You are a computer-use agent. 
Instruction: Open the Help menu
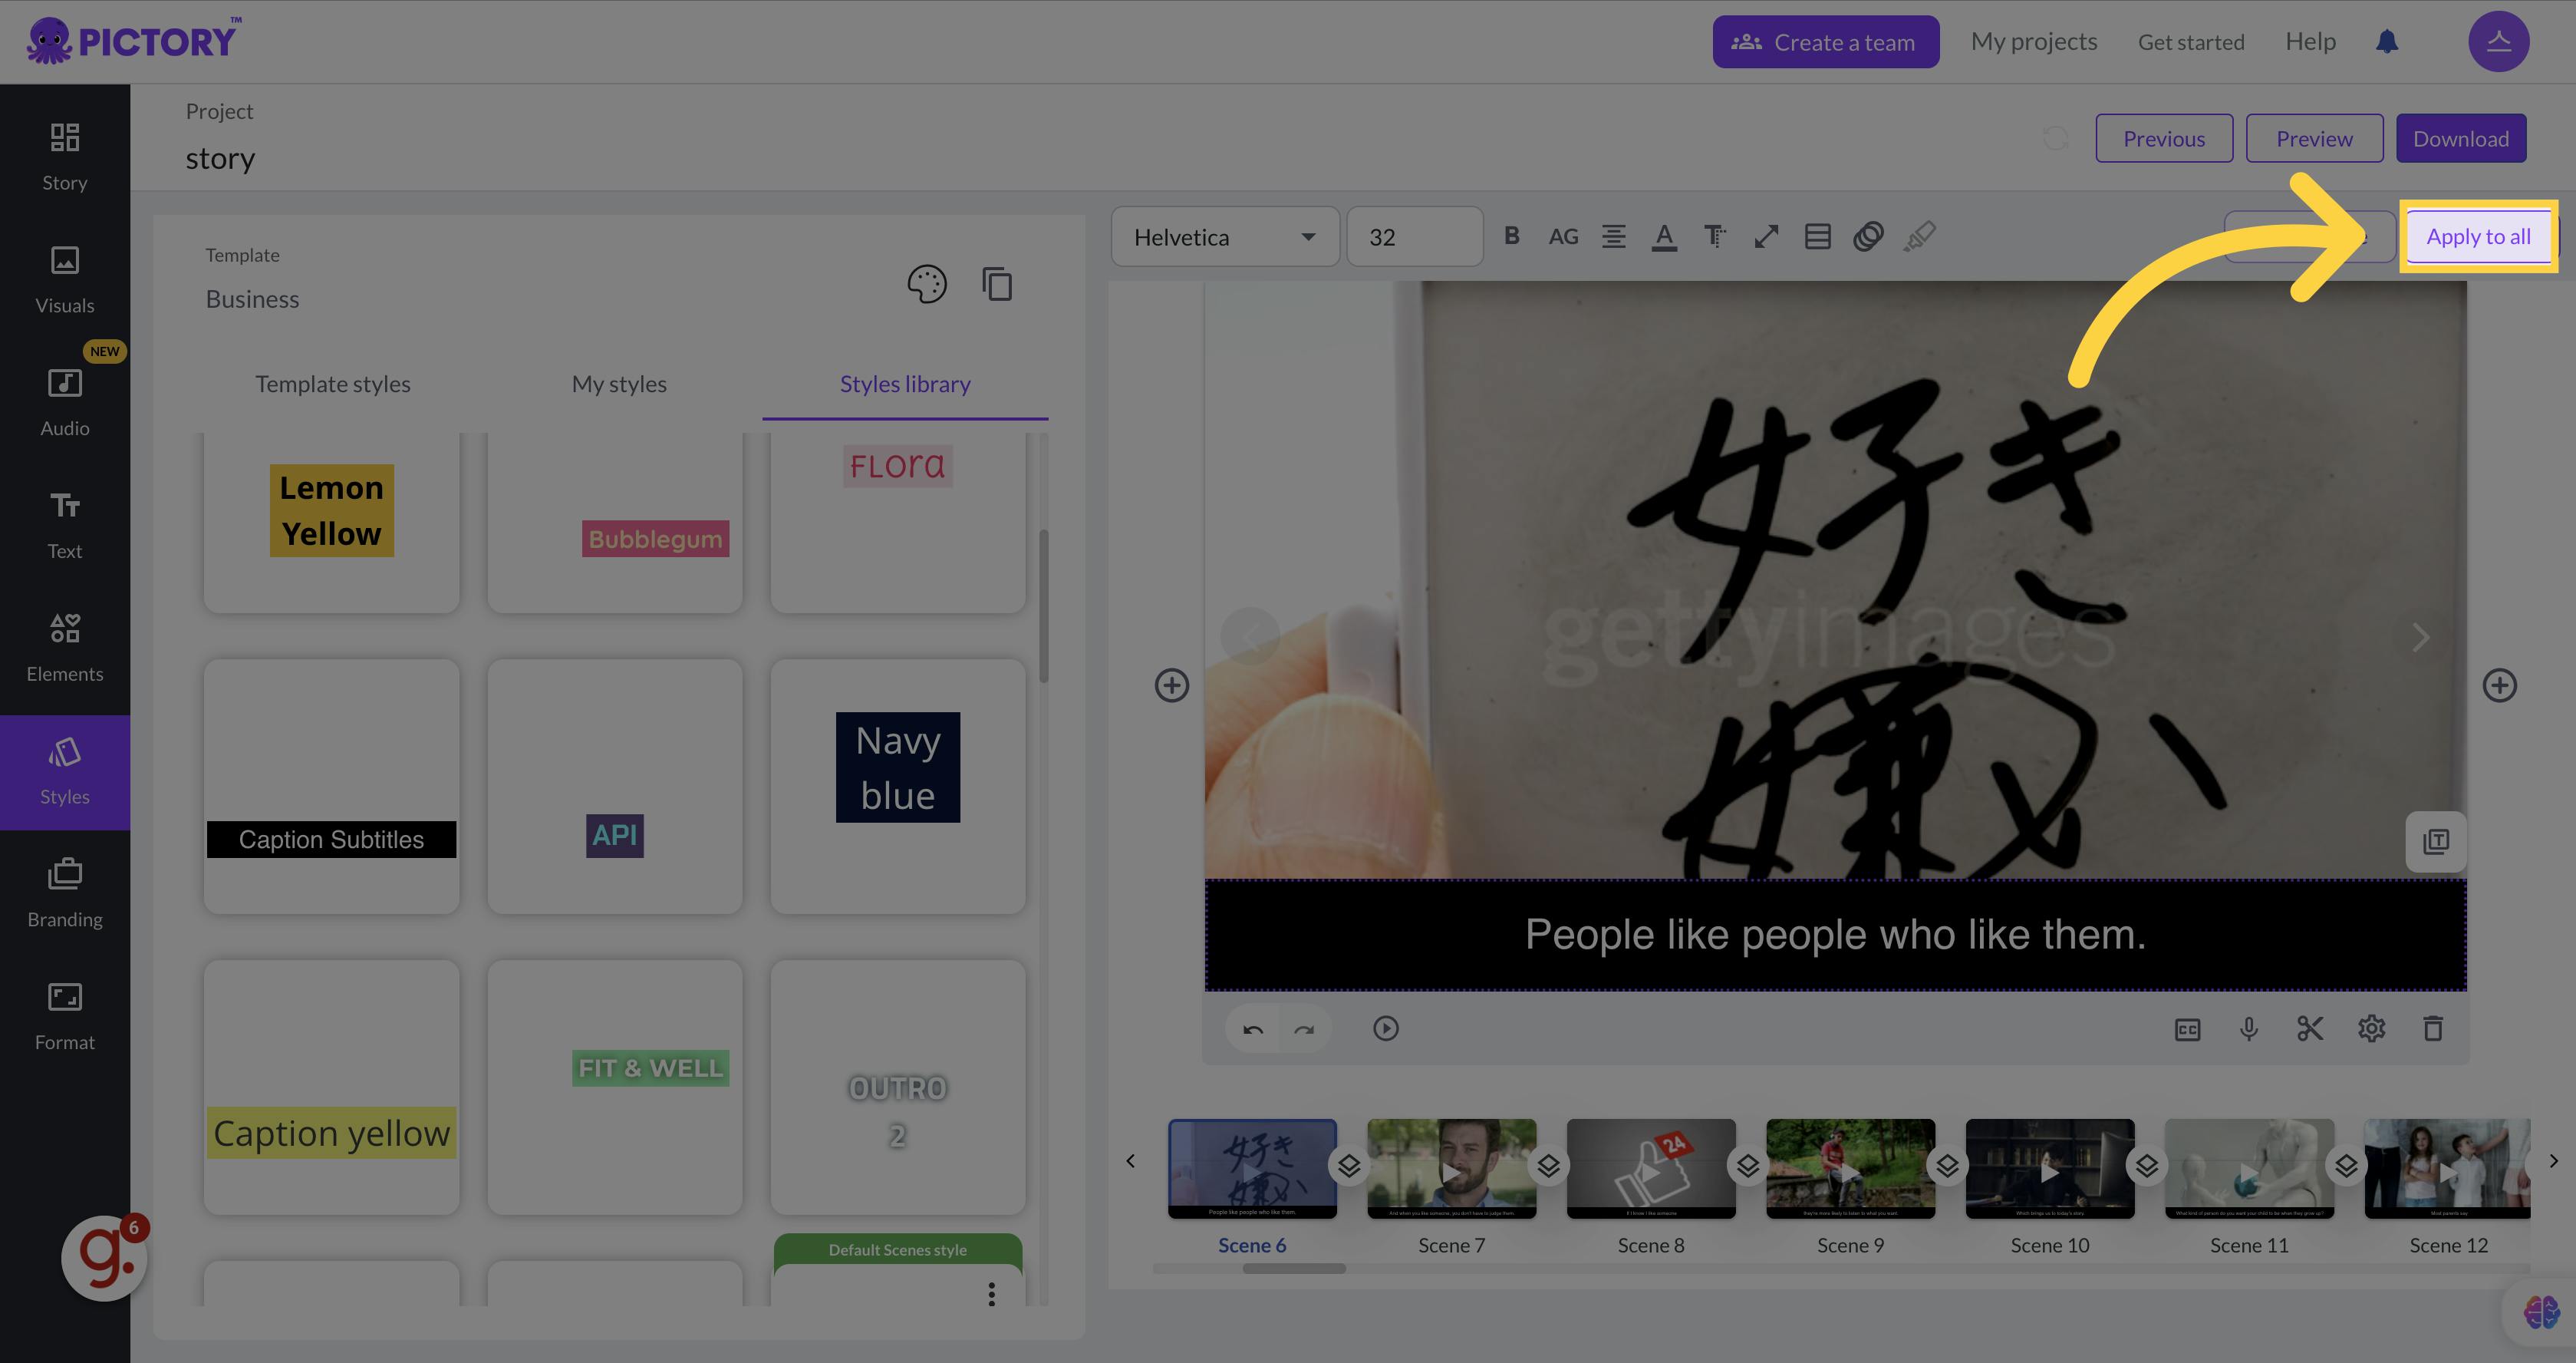[x=2310, y=42]
